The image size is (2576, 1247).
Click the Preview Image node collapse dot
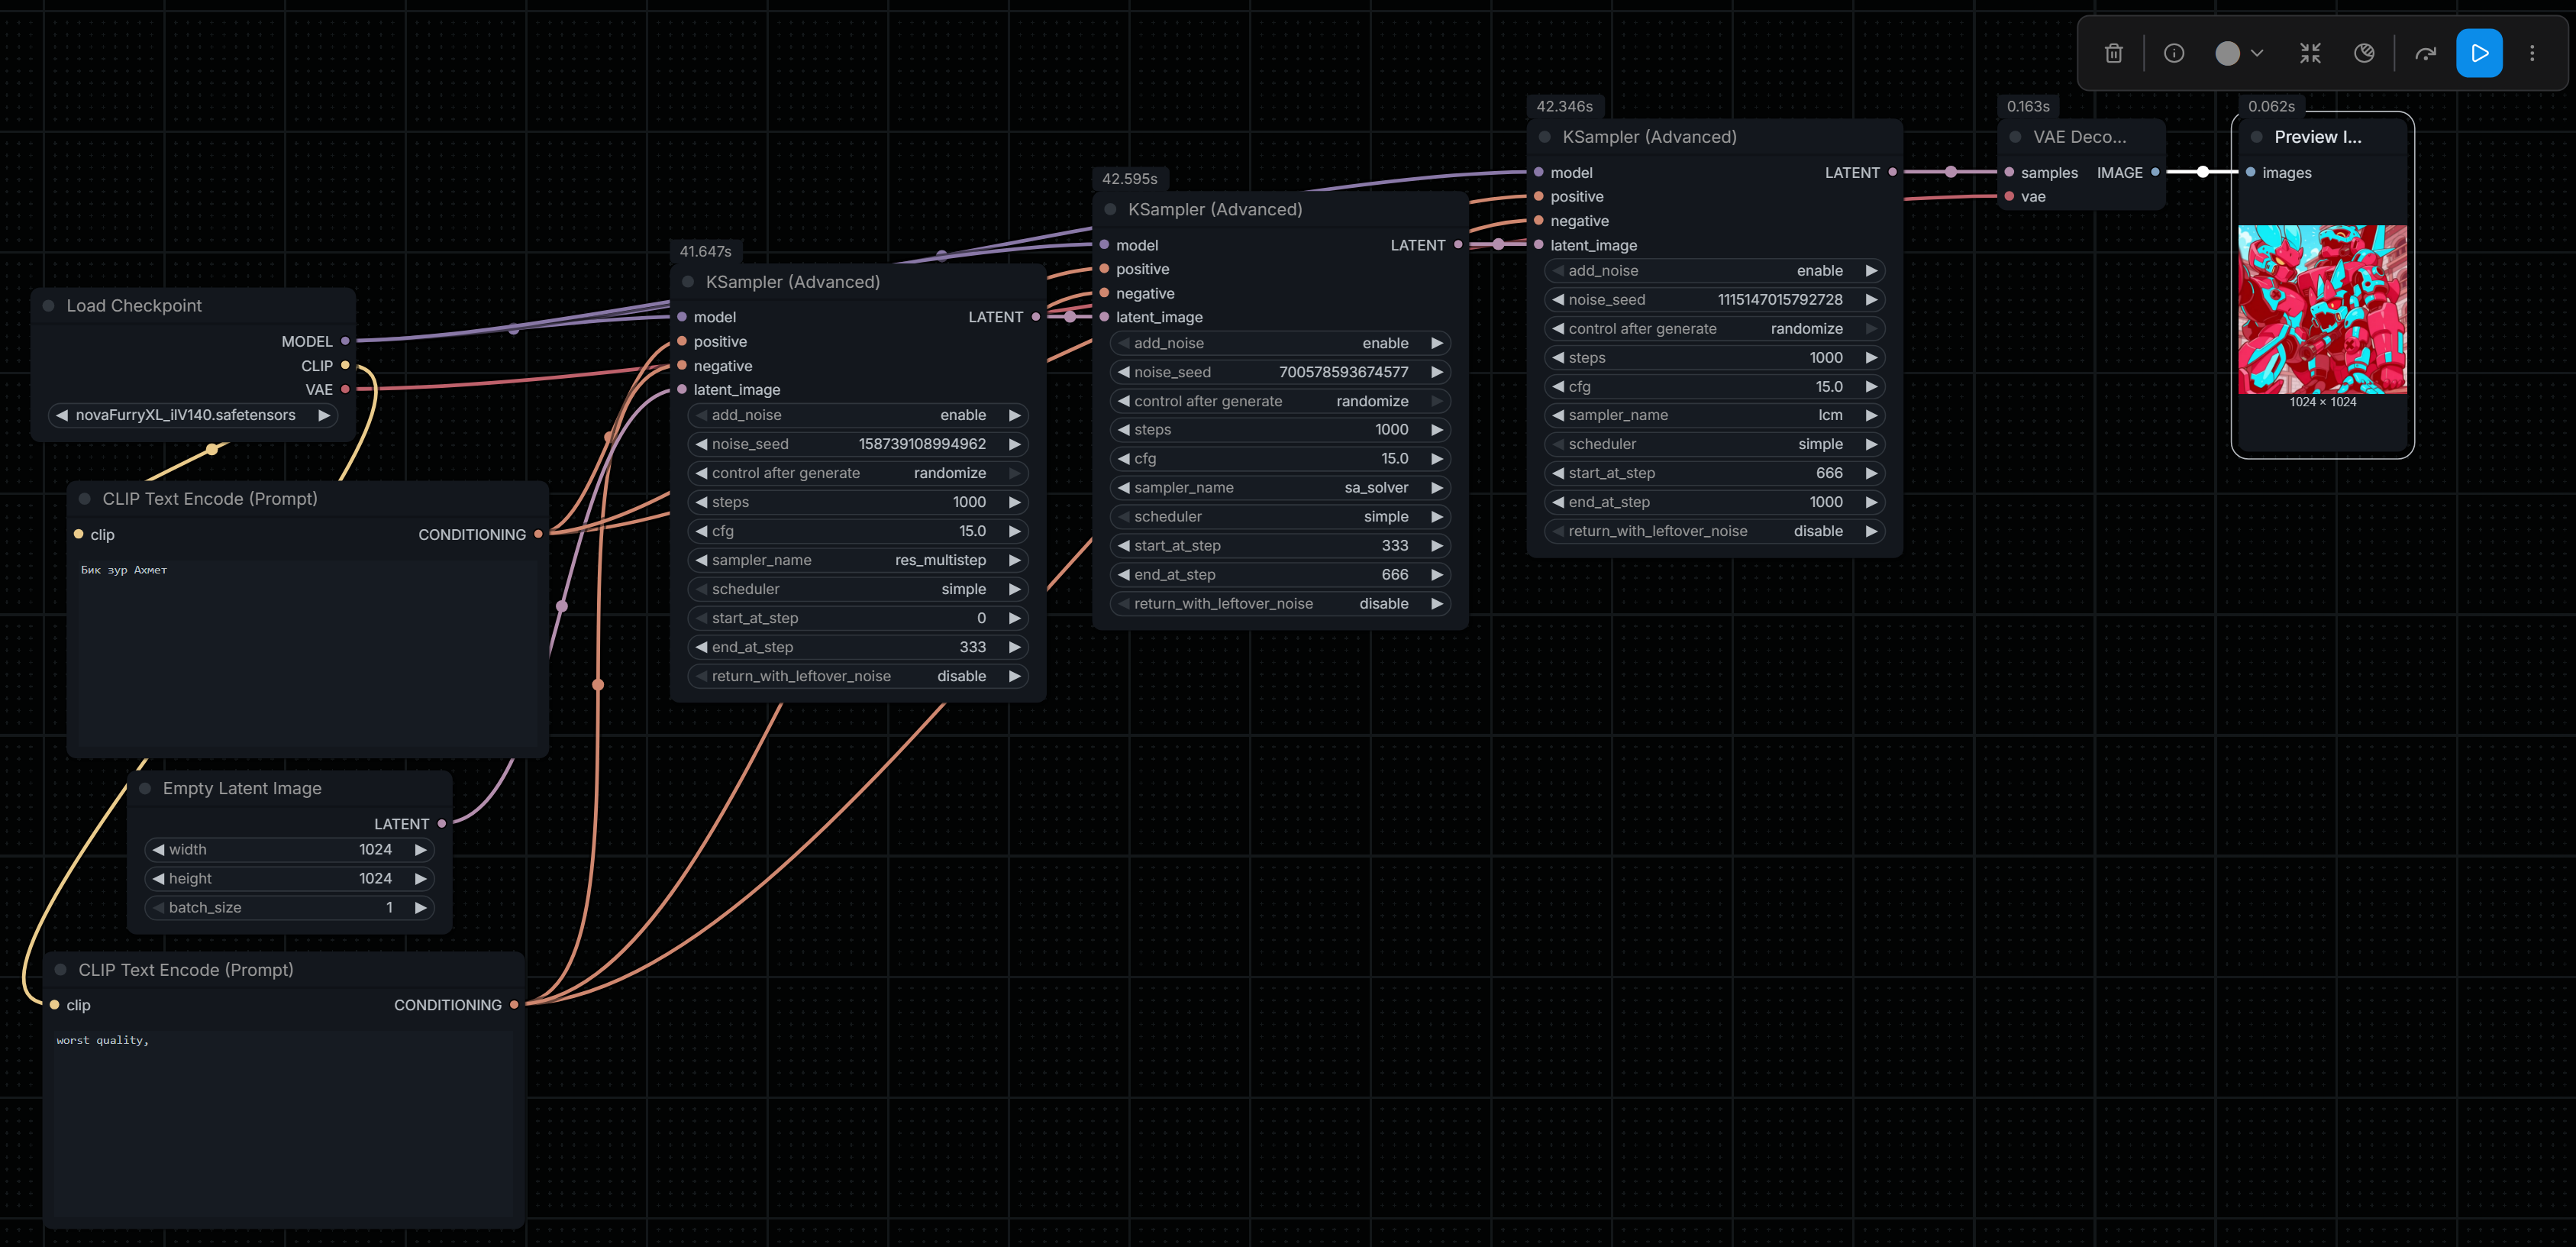(x=2256, y=137)
